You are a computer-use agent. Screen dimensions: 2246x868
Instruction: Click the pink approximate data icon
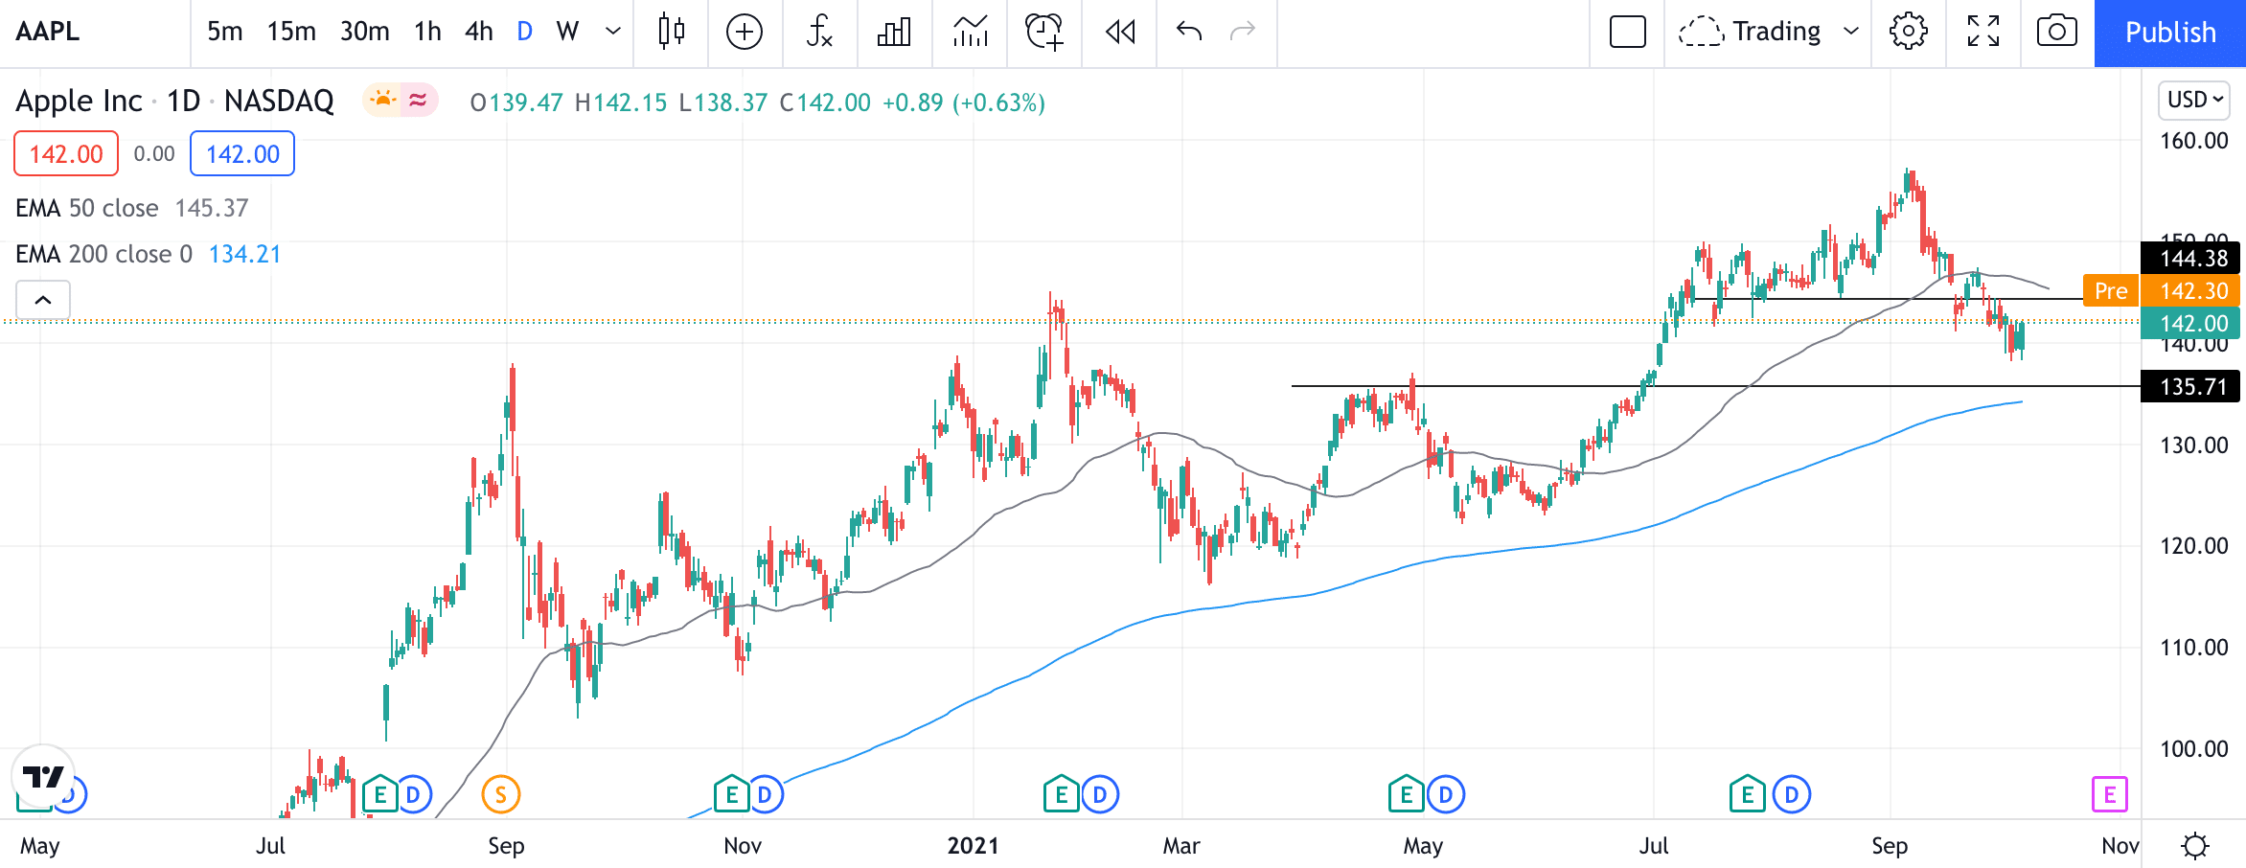(418, 100)
